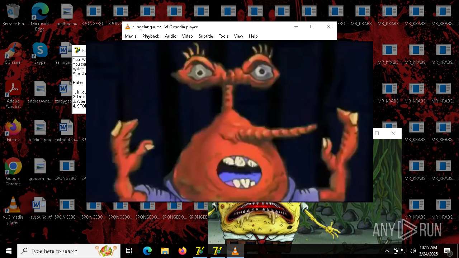Click the taskbar search box
This screenshot has height=258, width=459.
69,251
